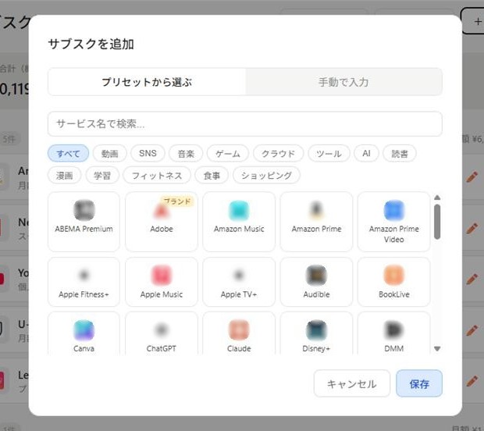Pick the BookLive preset icon

click(393, 275)
